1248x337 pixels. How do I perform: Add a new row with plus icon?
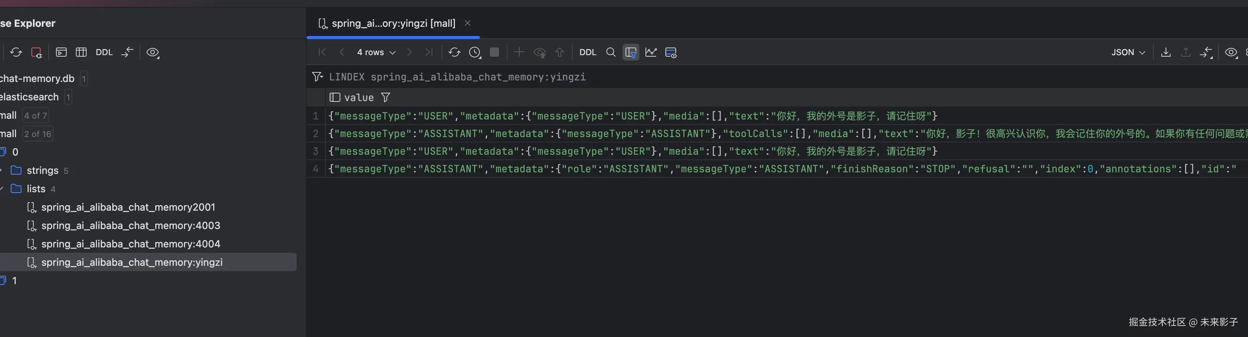tap(519, 52)
